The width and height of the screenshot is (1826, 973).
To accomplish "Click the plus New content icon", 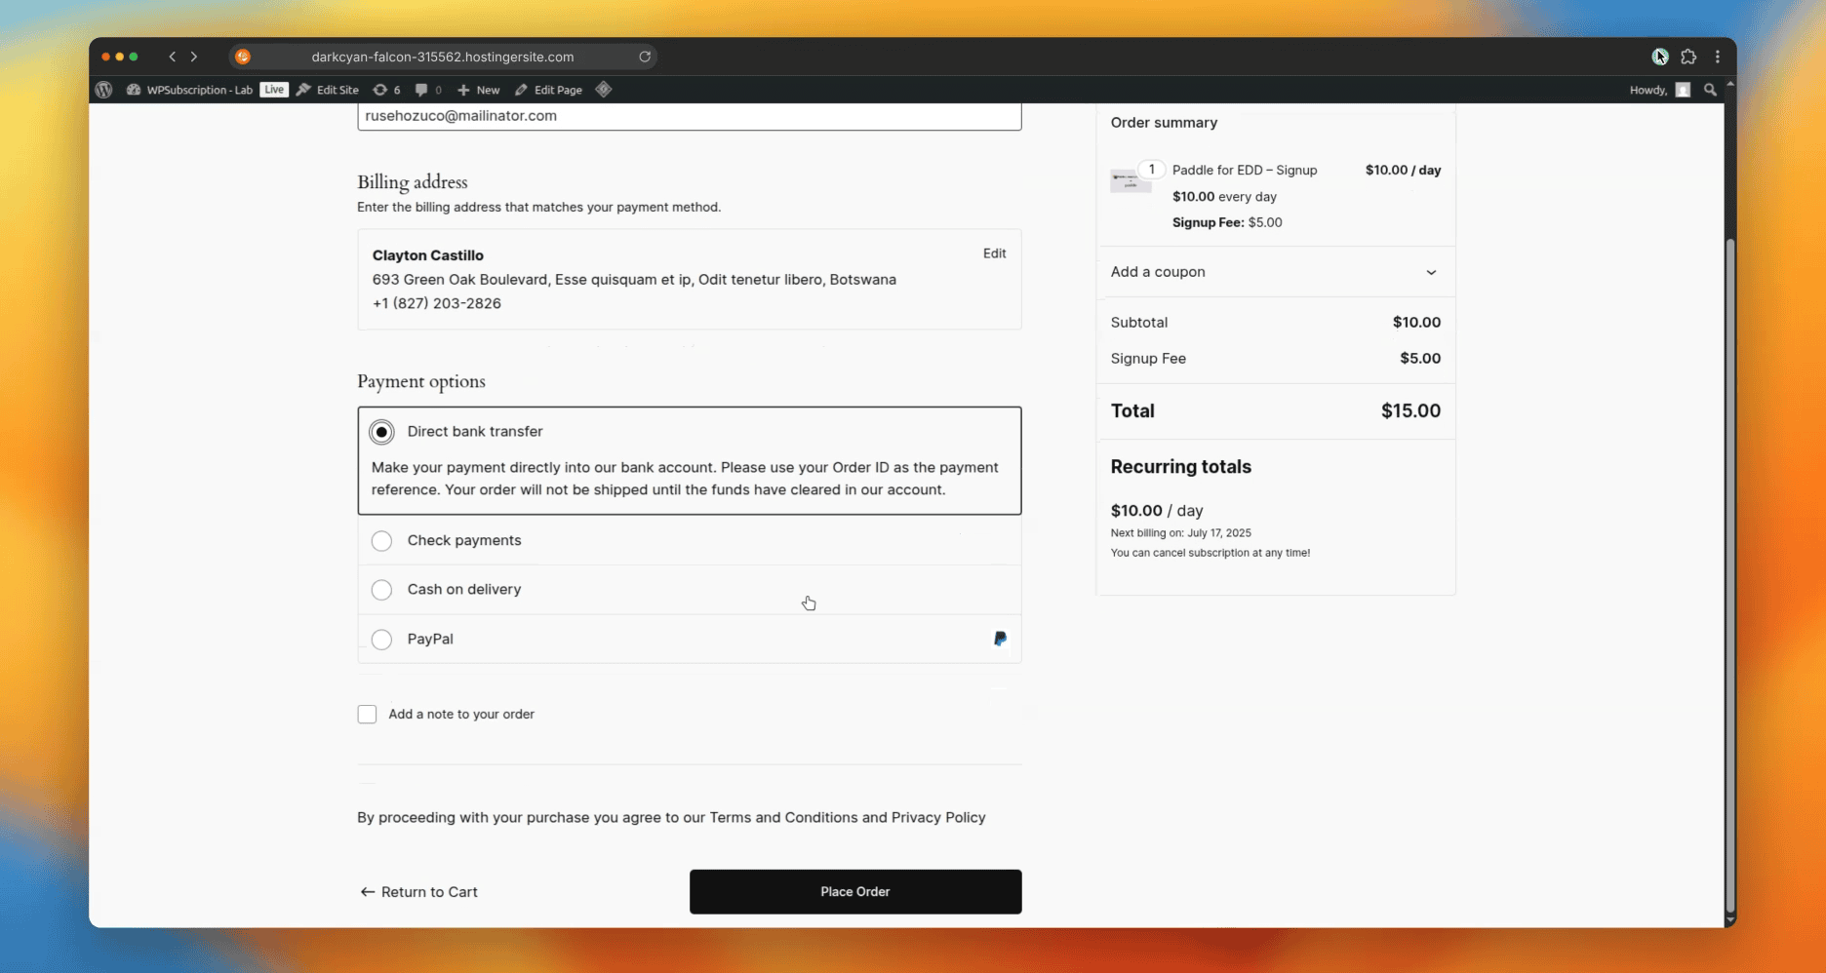I will pyautogui.click(x=463, y=90).
